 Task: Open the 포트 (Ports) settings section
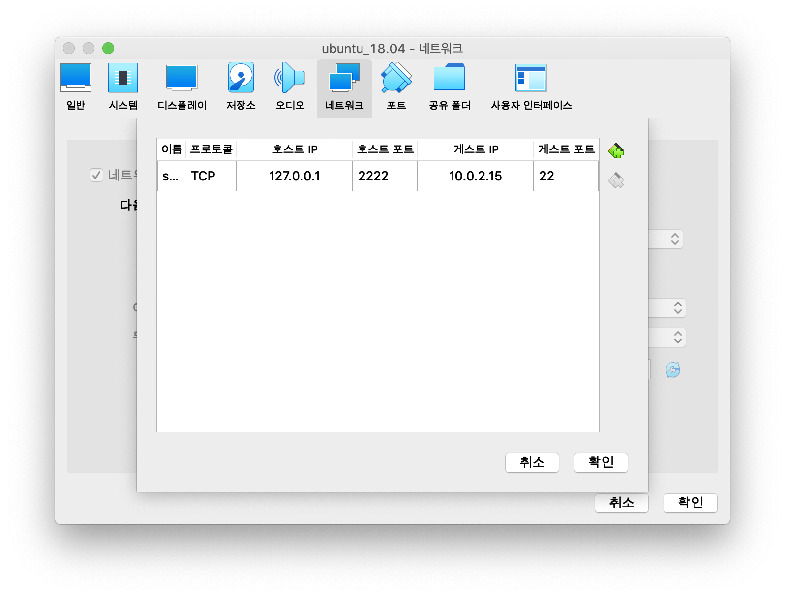tap(396, 88)
